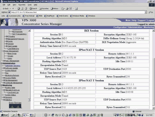Open the Edit menu
Screen dimensions: 155x117
(9, 5)
